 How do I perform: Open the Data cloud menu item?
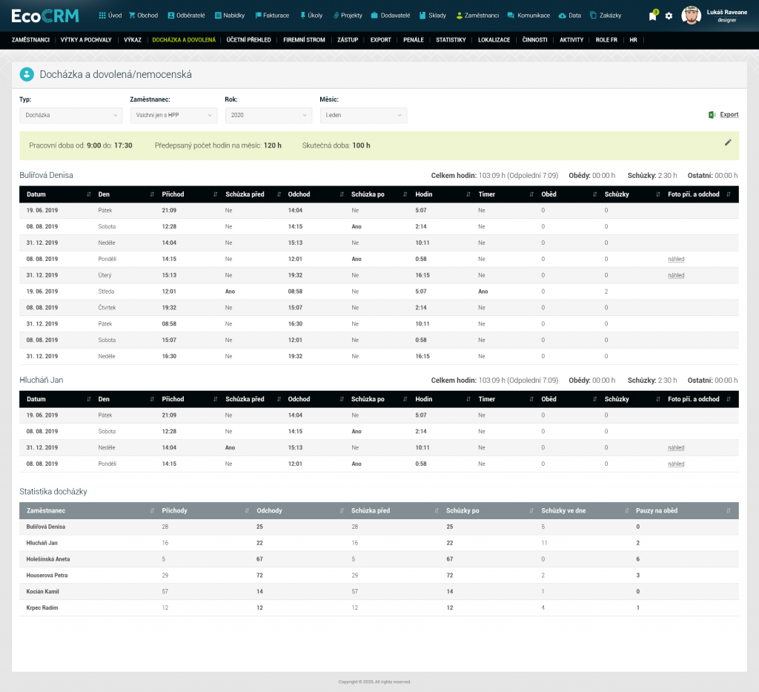coord(569,16)
